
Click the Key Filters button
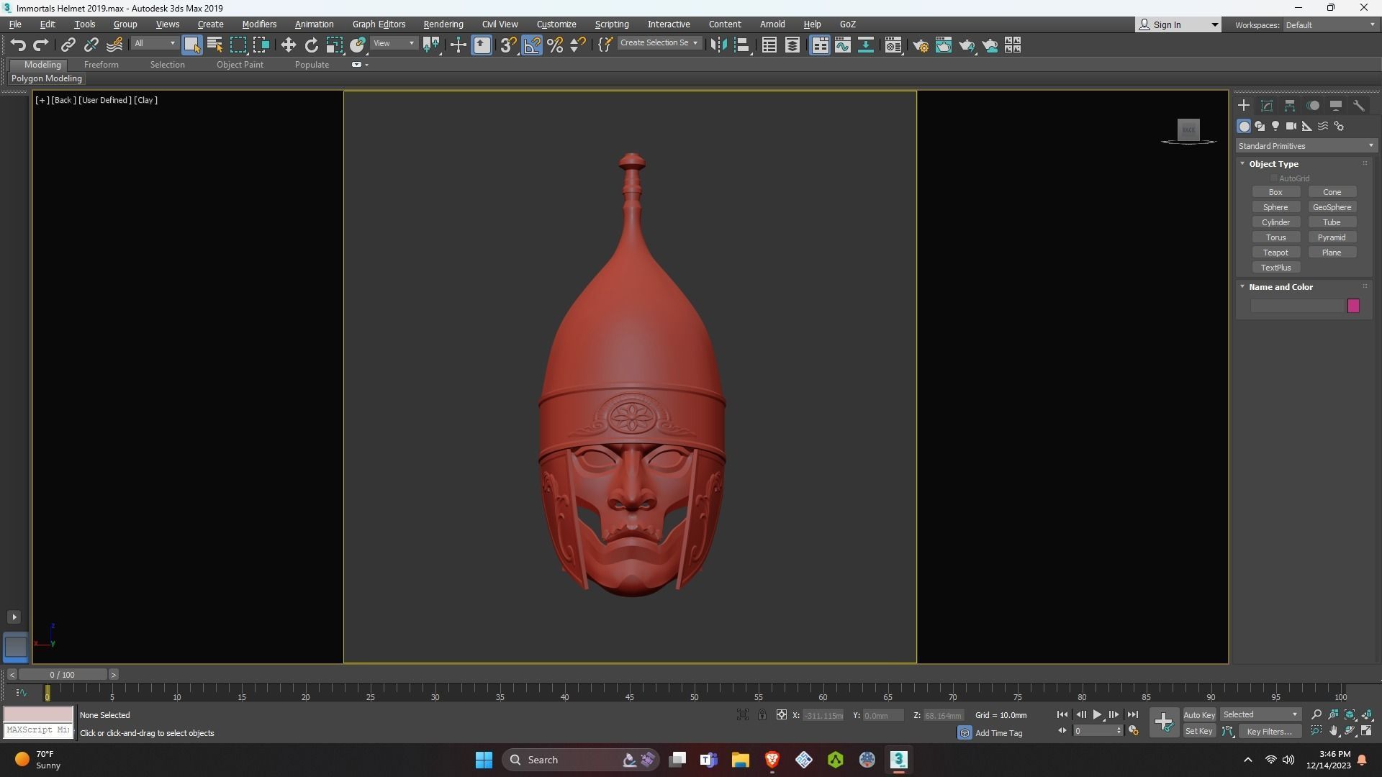coord(1269,731)
